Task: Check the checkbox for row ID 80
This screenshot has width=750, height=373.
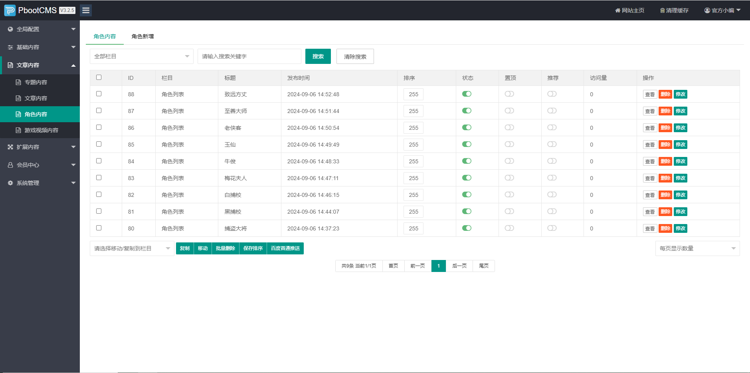Action: tap(99, 228)
